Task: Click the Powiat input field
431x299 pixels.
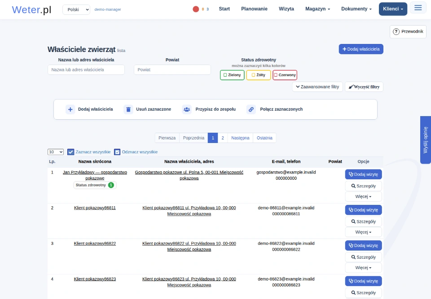Action: pyautogui.click(x=172, y=70)
